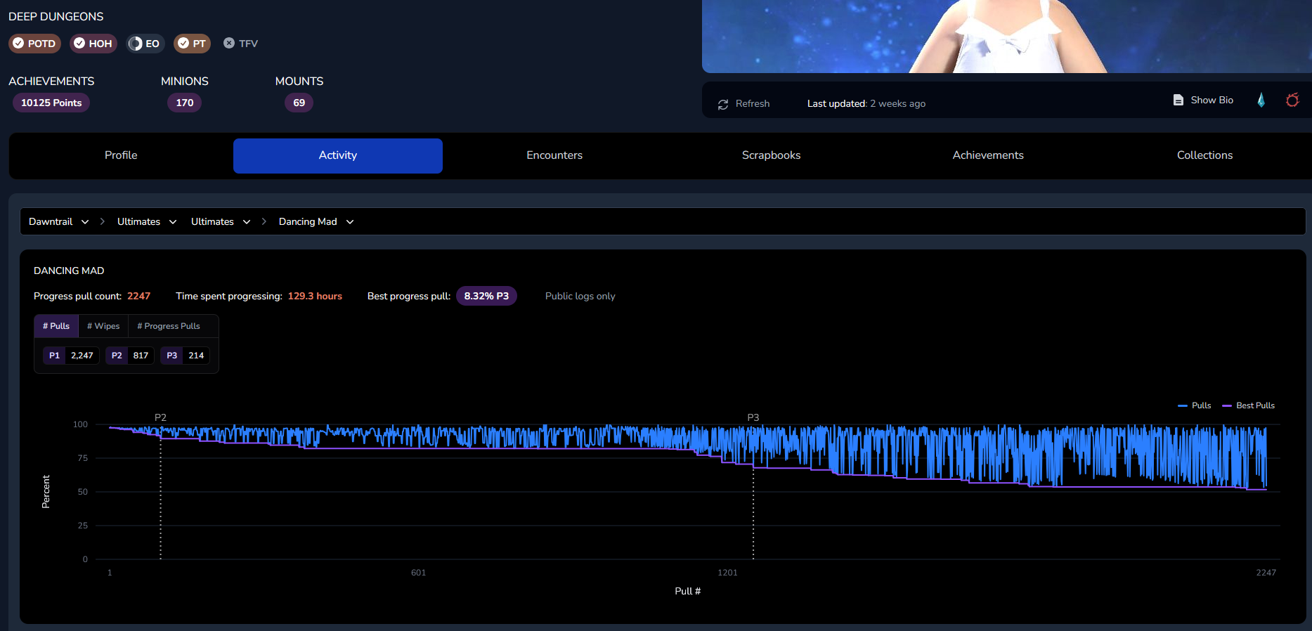Click the EO half-circle progress icon
The image size is (1312, 631).
point(136,44)
